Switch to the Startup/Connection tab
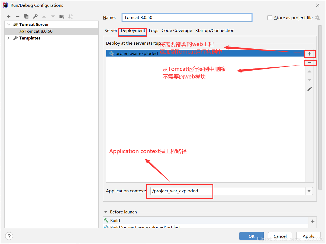Screen dimensions: 326x244 coord(215,31)
